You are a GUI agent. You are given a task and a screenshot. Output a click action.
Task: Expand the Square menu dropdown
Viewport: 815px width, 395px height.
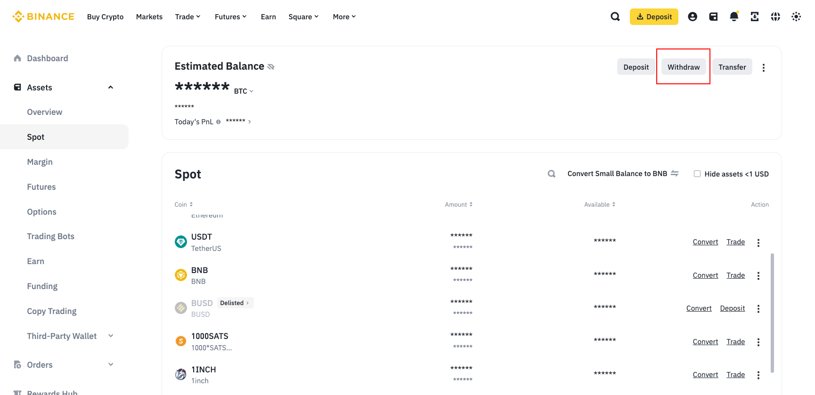click(x=304, y=17)
